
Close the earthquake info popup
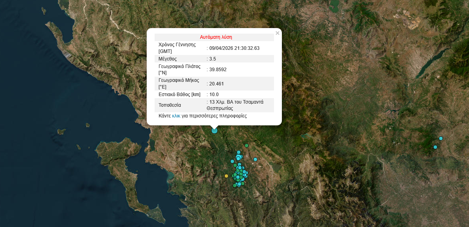click(x=278, y=33)
